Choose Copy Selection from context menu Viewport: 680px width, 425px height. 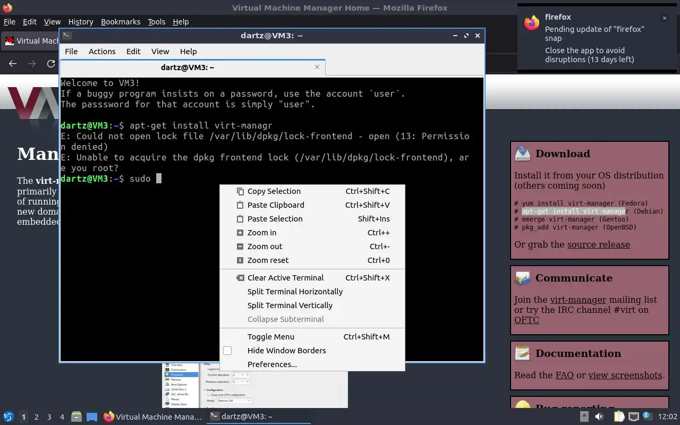click(312, 191)
